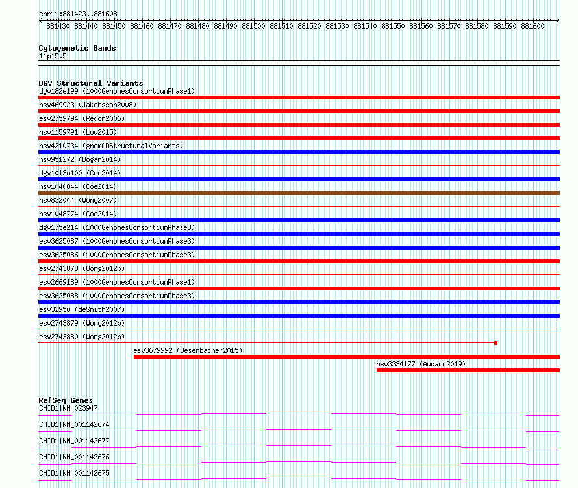Click the esv32950 (deSmith2007) label

pyautogui.click(x=82, y=309)
